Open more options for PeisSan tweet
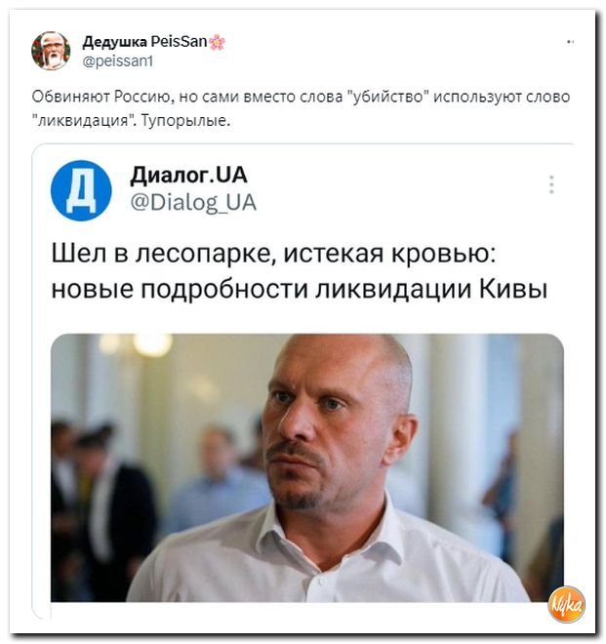 click(x=570, y=42)
